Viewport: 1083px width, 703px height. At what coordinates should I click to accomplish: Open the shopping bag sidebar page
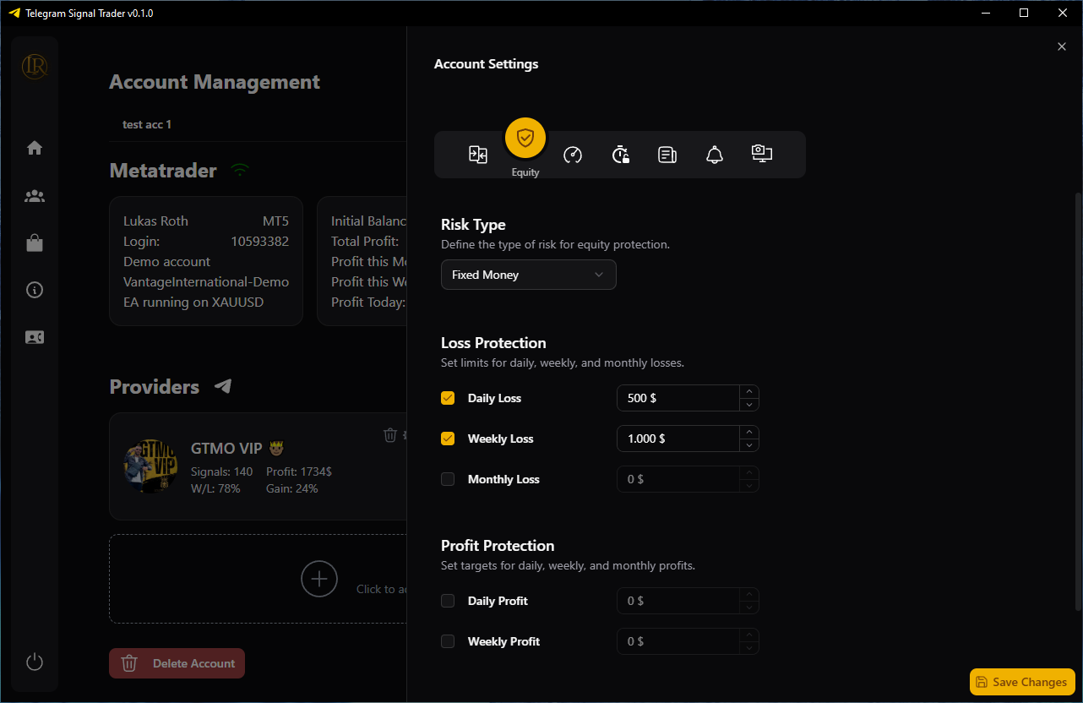[35, 243]
